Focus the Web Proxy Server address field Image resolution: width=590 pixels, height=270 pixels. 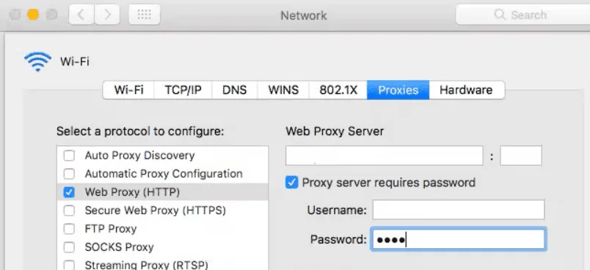[385, 156]
